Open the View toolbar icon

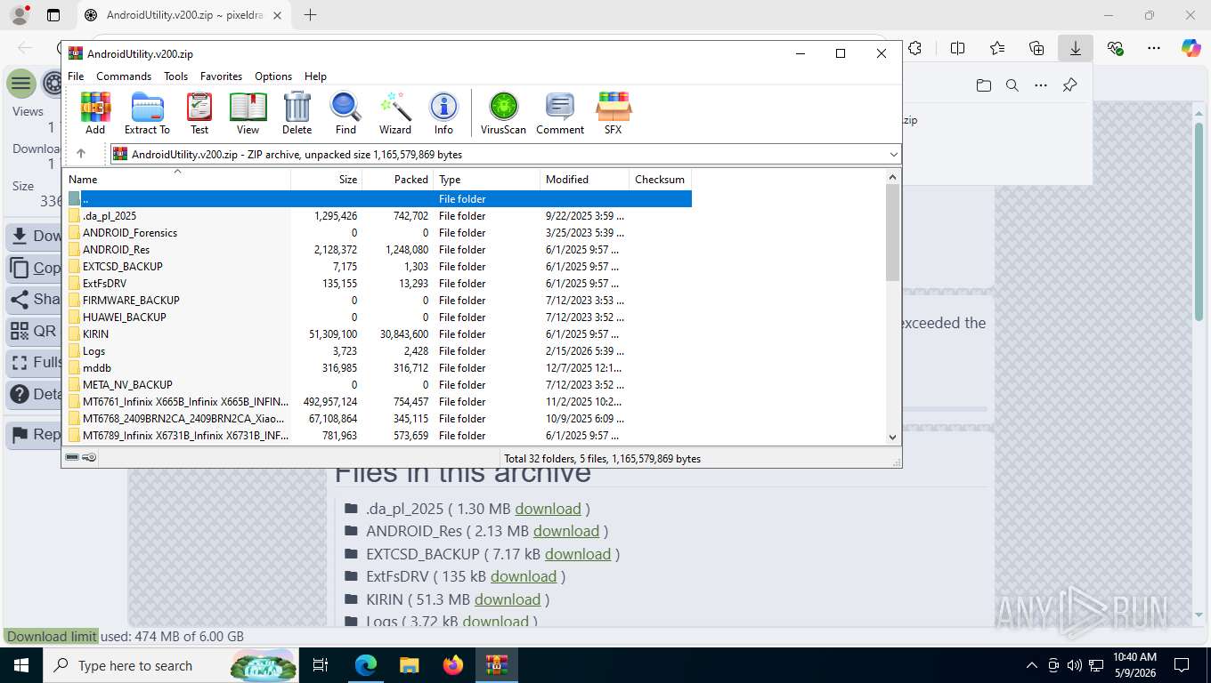248,113
